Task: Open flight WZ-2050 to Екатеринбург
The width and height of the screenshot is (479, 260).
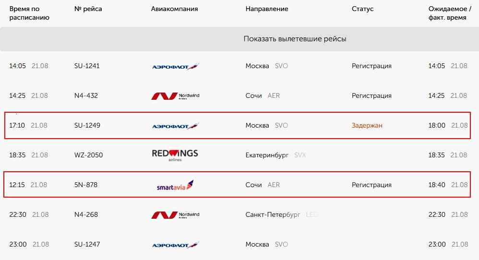Action: [88, 155]
